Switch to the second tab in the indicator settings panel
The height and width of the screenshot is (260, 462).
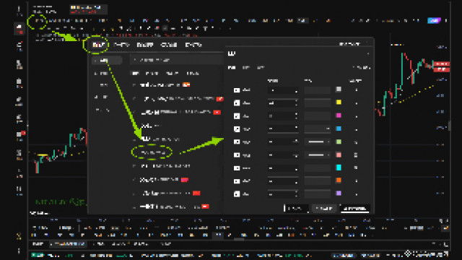[x=246, y=67]
